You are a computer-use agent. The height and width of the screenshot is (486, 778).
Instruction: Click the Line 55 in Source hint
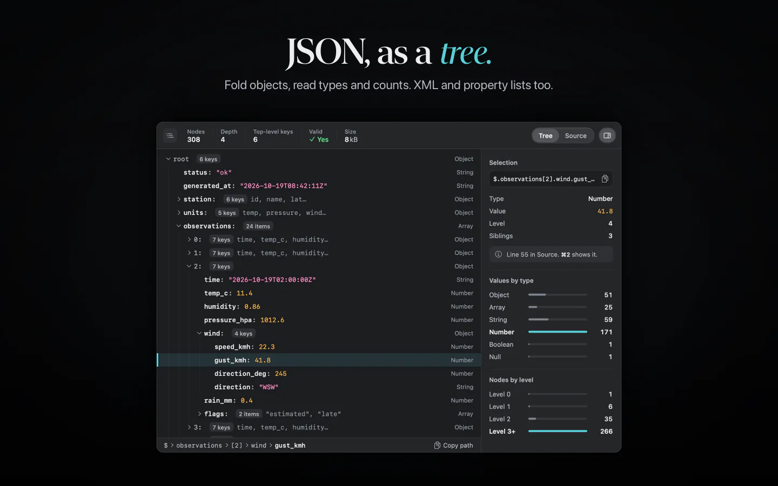pos(551,254)
